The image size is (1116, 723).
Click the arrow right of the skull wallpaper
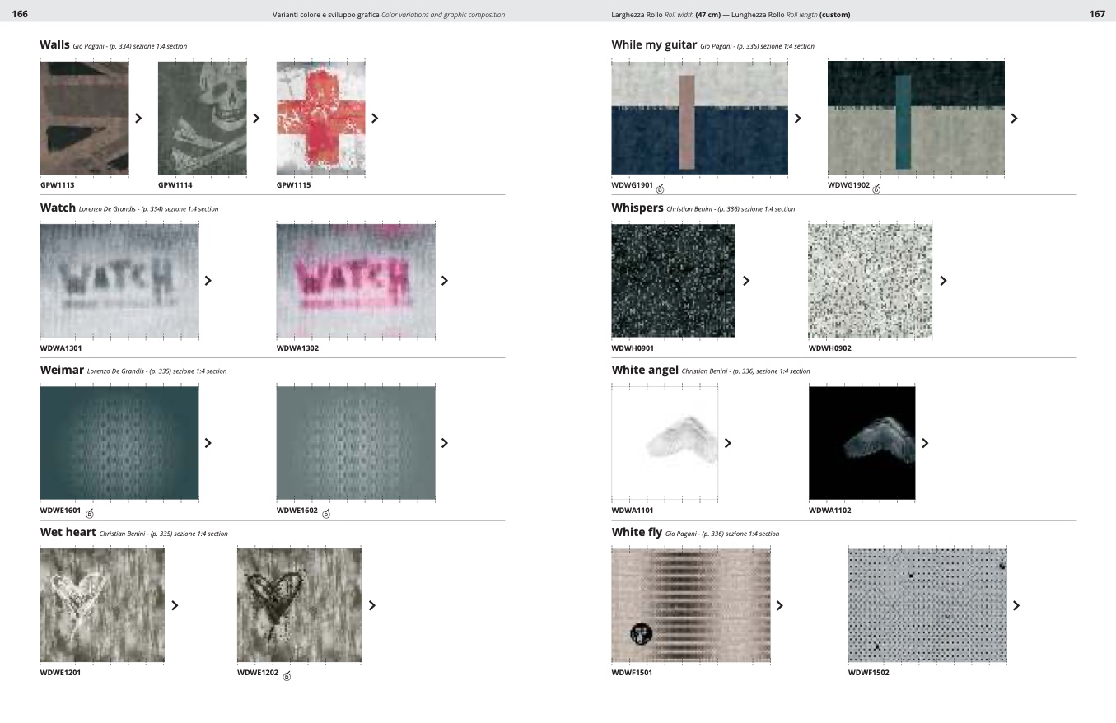(x=256, y=119)
